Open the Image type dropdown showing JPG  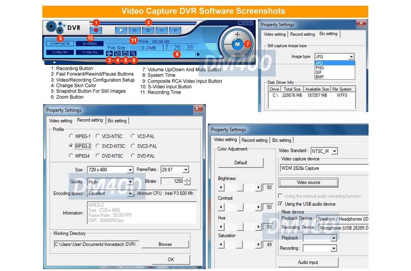click(x=351, y=56)
